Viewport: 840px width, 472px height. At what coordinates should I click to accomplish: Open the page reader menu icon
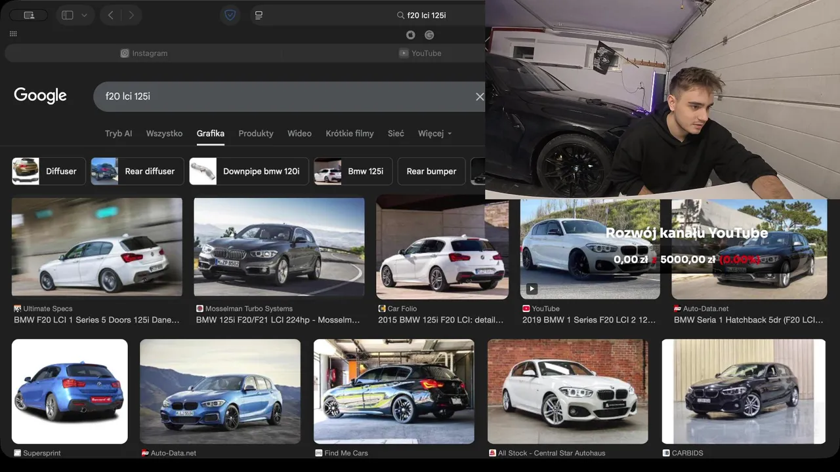[x=259, y=15]
